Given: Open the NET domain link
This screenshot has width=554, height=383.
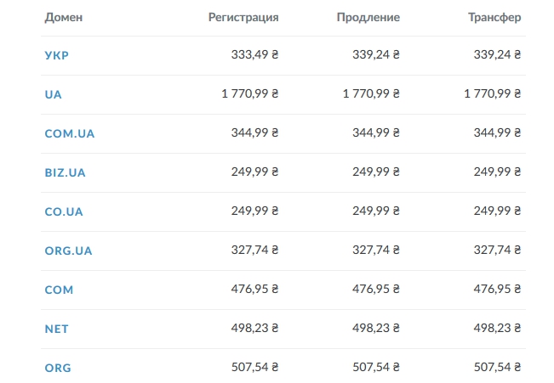Looking at the screenshot, I should coord(56,329).
